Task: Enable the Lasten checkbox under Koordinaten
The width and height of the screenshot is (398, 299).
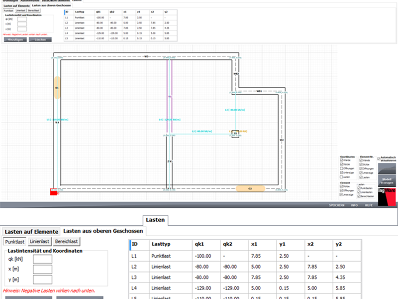Action: 341,177
